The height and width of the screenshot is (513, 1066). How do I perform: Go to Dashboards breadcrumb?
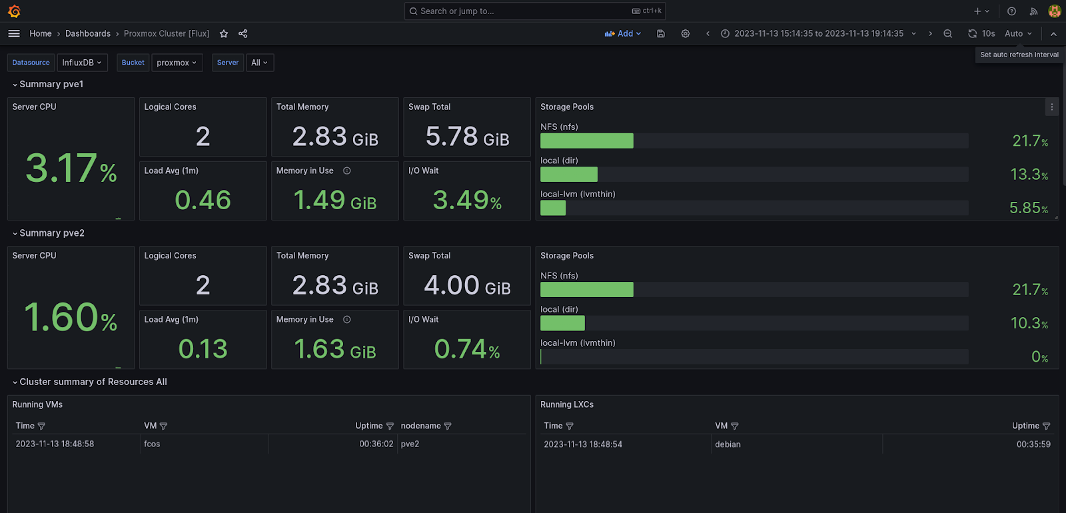[x=88, y=33]
